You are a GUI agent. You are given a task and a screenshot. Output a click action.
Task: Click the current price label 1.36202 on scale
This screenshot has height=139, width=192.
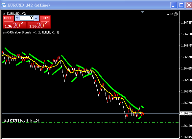186,113
